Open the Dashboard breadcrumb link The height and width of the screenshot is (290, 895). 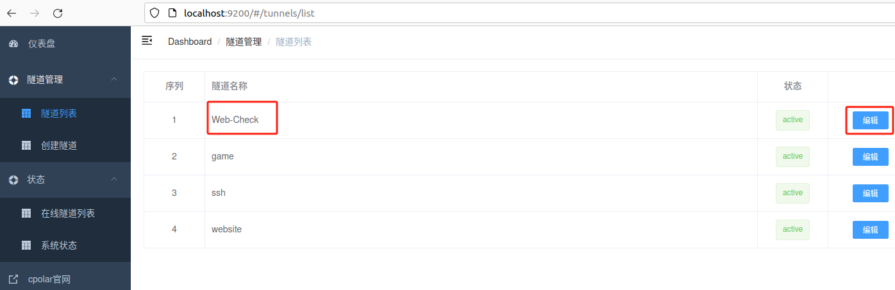pyautogui.click(x=190, y=42)
